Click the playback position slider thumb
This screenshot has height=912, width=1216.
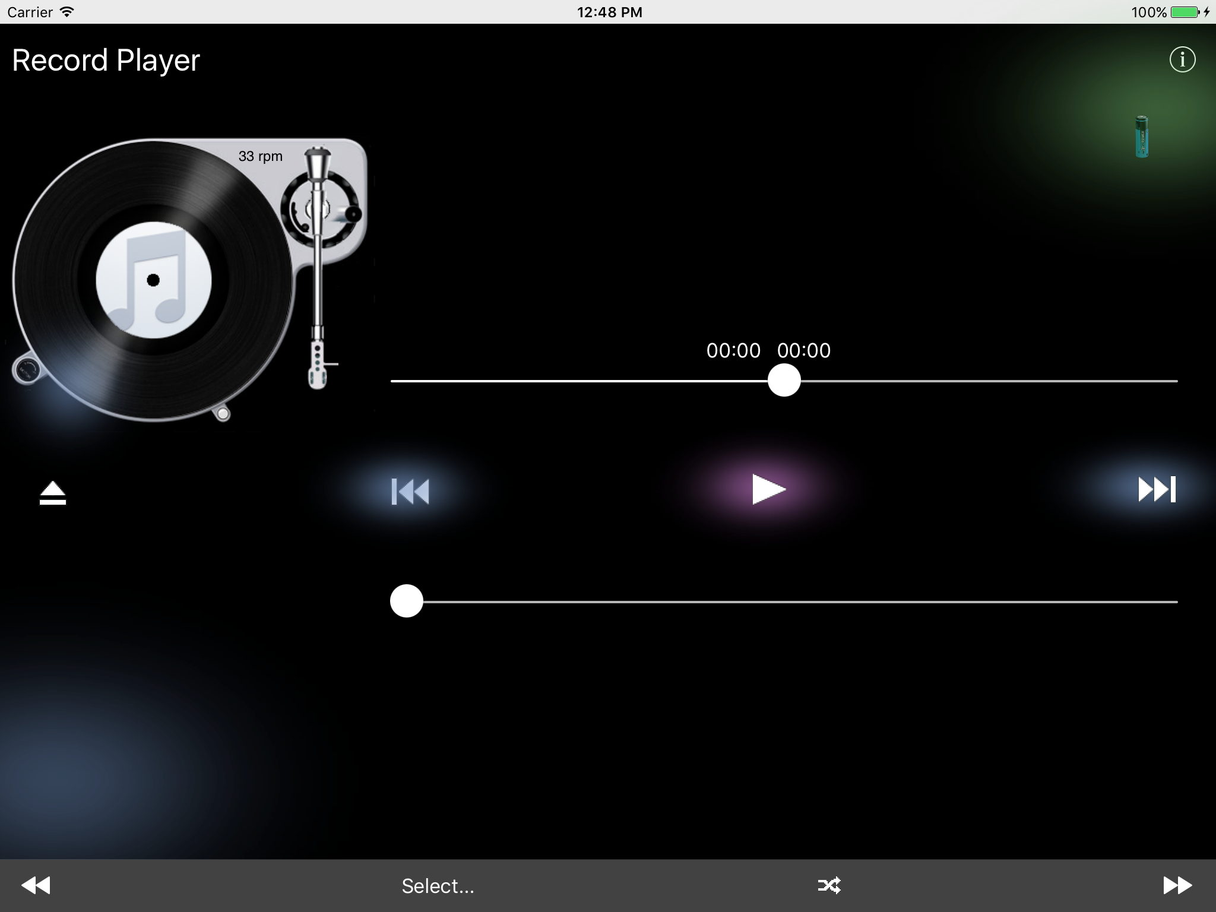tap(784, 381)
